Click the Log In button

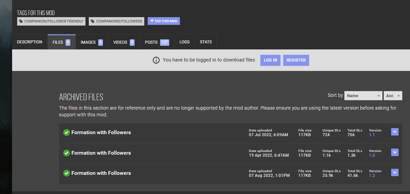[x=270, y=60]
